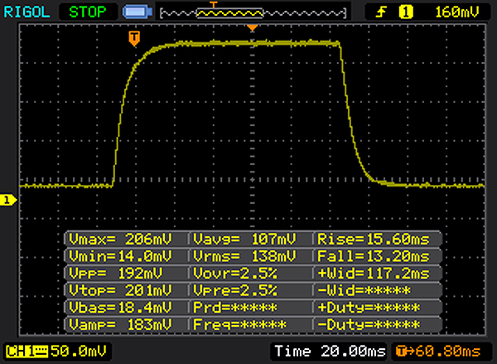Image resolution: width=497 pixels, height=364 pixels.
Task: Click the Vrms= 138mV measurement
Action: click(x=244, y=256)
